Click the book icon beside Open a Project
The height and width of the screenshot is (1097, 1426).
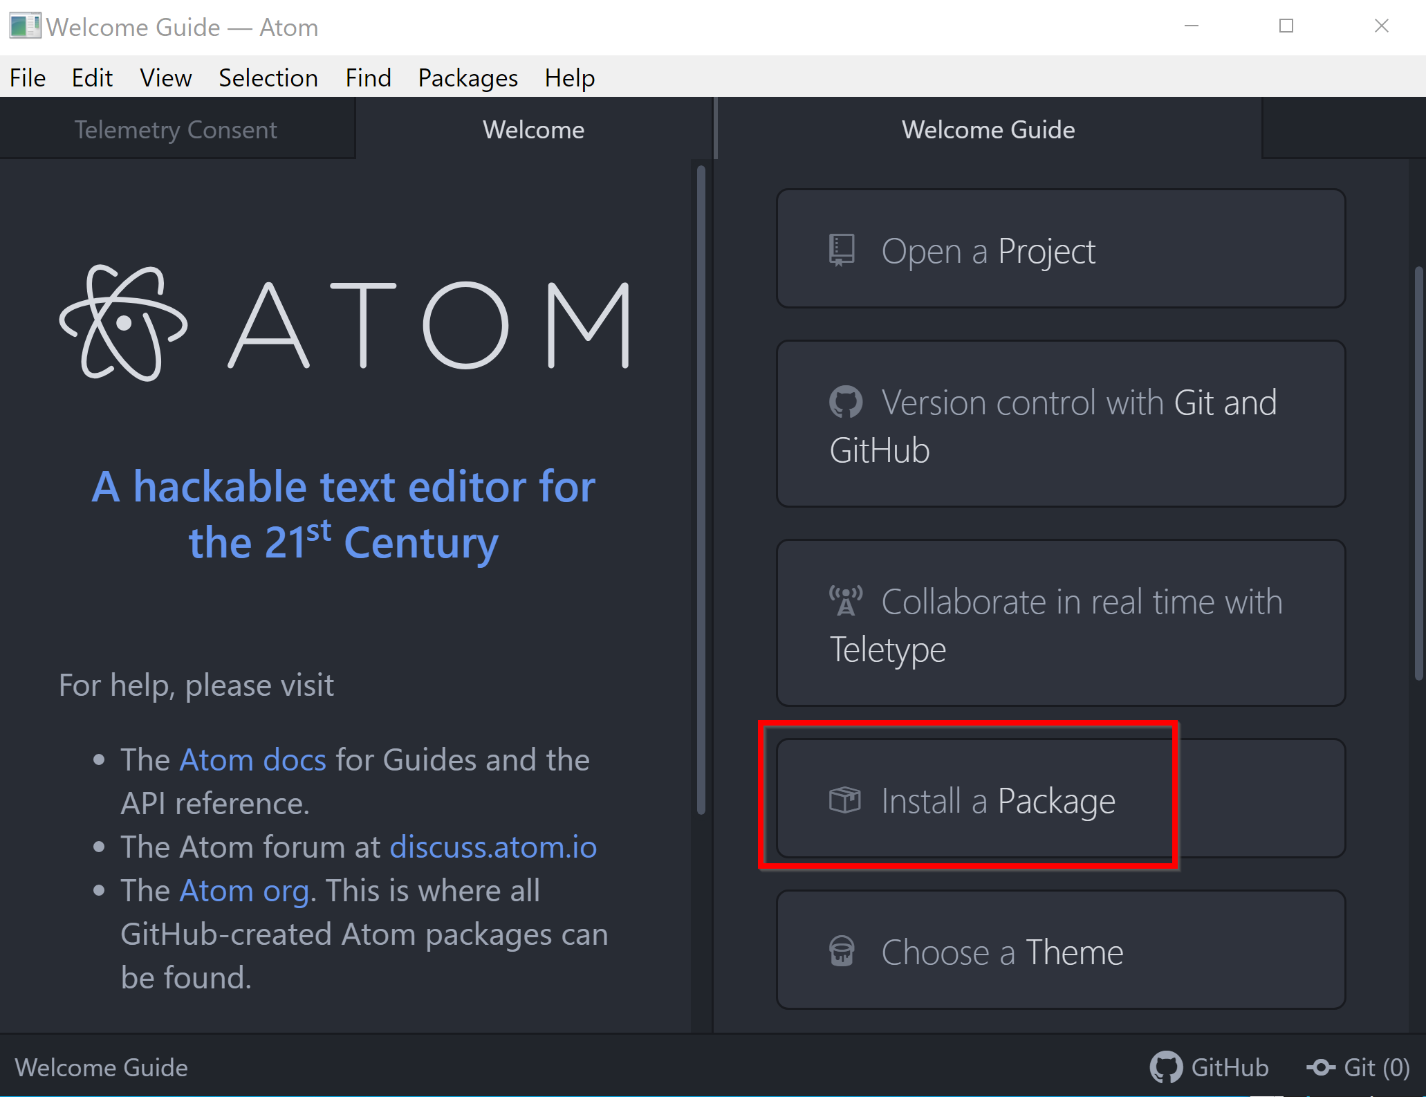coord(842,250)
